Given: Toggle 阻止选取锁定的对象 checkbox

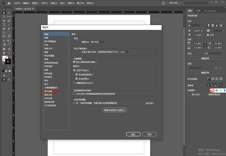Looking at the screenshot, I should tap(74, 62).
